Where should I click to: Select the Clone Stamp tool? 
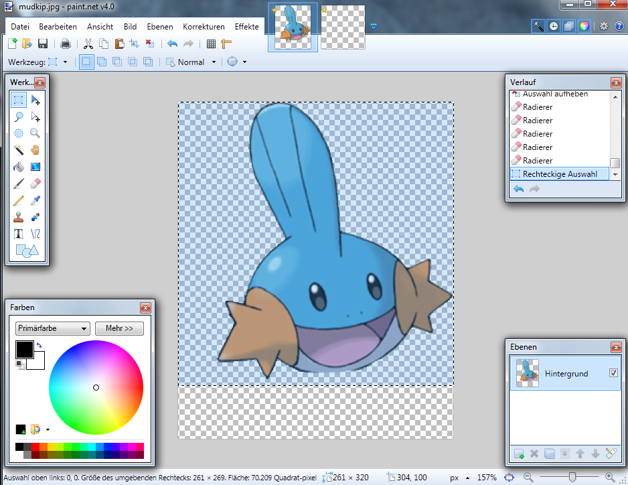(19, 217)
